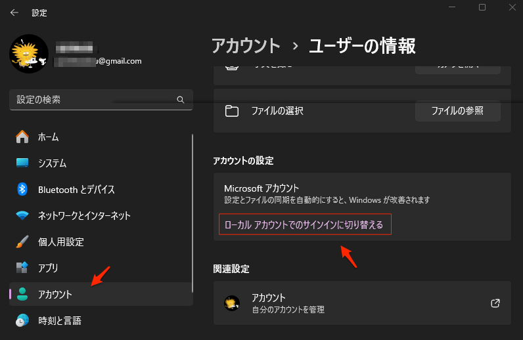Click the Wi-Fi network icon
This screenshot has width=523, height=340.
[22, 216]
